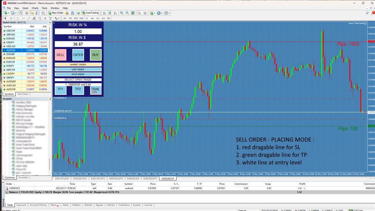This screenshot has width=375, height=211.
Task: Select AUDUSD row in Market Watch
Action: [x=25, y=50]
